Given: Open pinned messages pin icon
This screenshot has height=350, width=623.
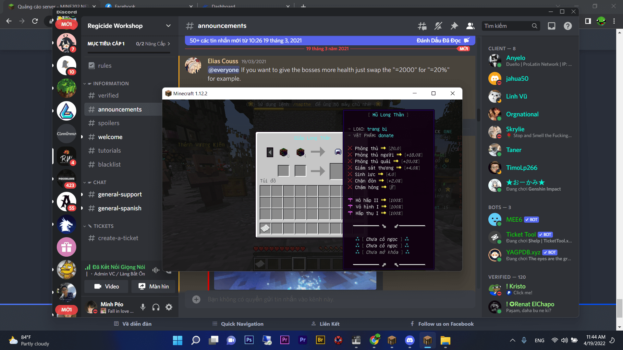Looking at the screenshot, I should 454,26.
